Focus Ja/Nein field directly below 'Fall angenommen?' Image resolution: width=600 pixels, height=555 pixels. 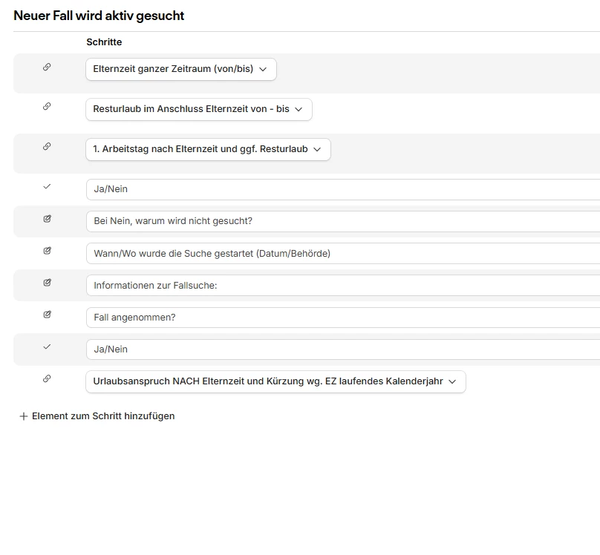point(342,349)
